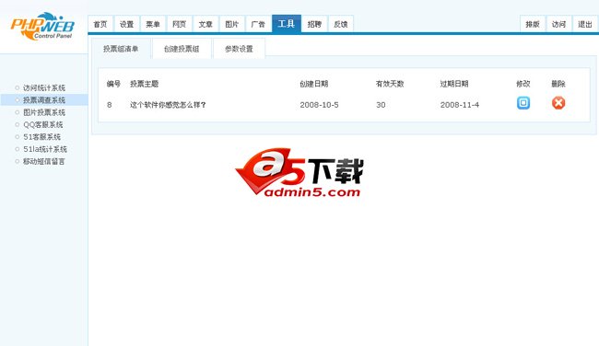Open the 图片 tab
This screenshot has height=346, width=599.
coord(232,25)
